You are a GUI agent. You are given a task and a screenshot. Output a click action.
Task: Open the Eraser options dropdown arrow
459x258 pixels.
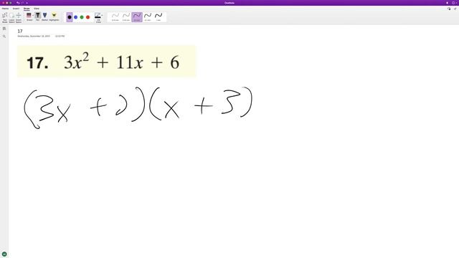click(33, 15)
